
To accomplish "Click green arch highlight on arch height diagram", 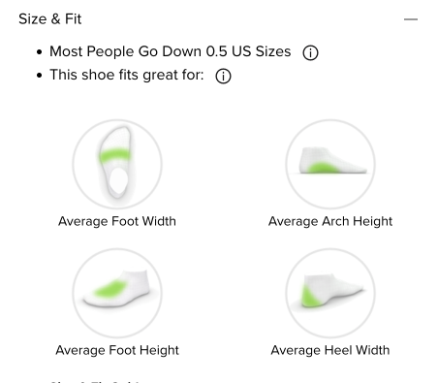I will pyautogui.click(x=323, y=168).
